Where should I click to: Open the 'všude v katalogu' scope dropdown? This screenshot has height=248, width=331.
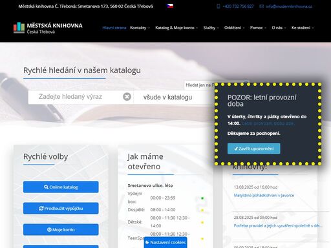coord(174,97)
